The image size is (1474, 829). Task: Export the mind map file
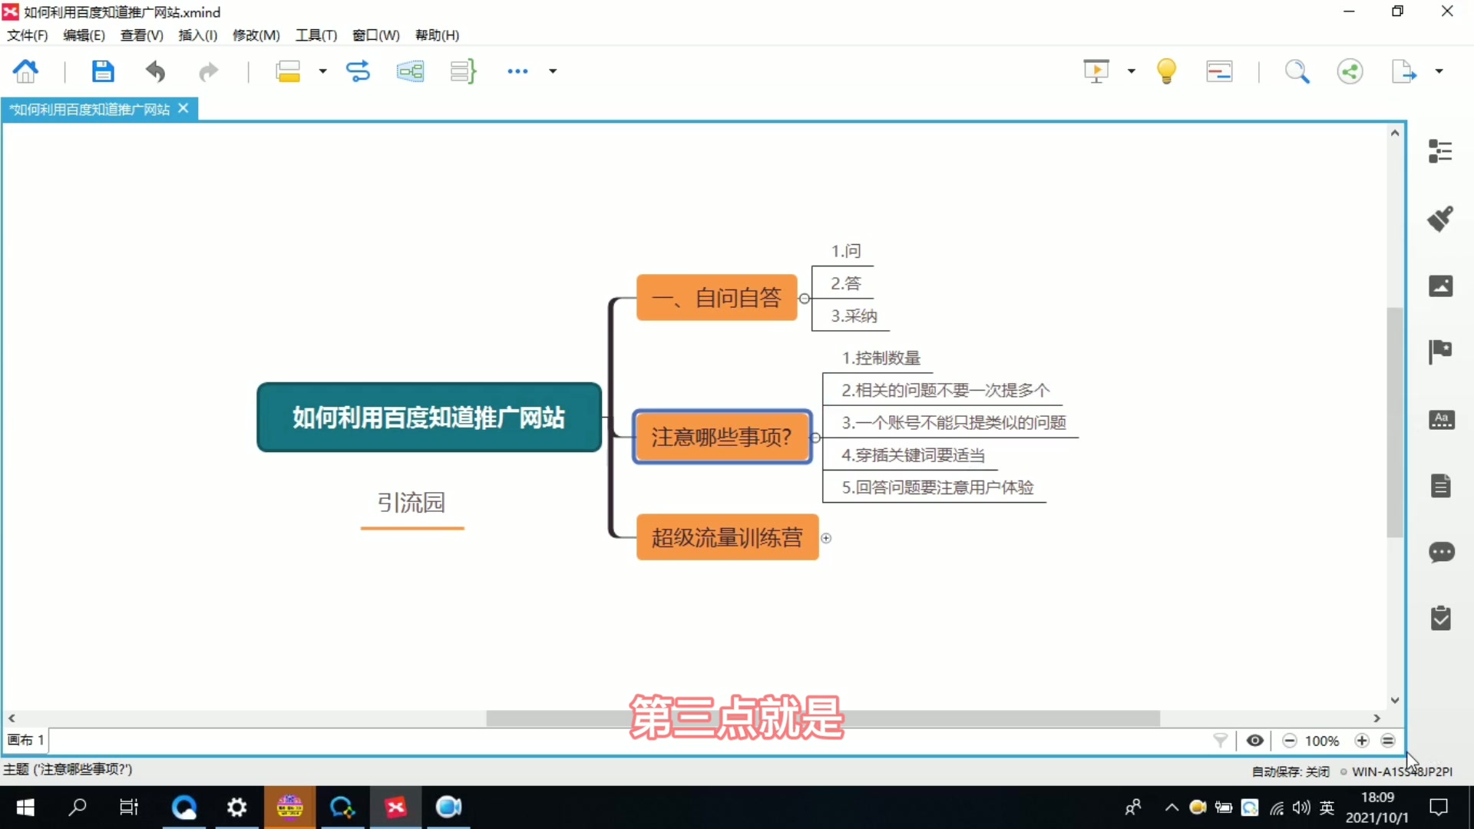[x=1403, y=71]
